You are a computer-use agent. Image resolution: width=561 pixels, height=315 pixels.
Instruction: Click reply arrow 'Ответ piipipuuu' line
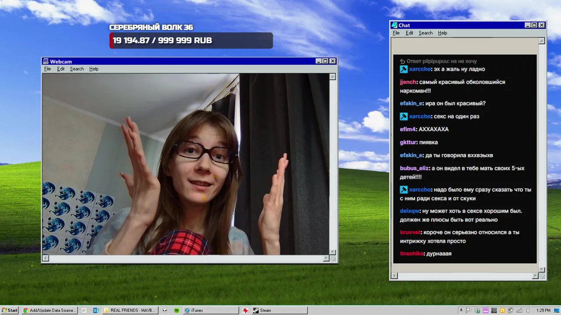(x=402, y=61)
